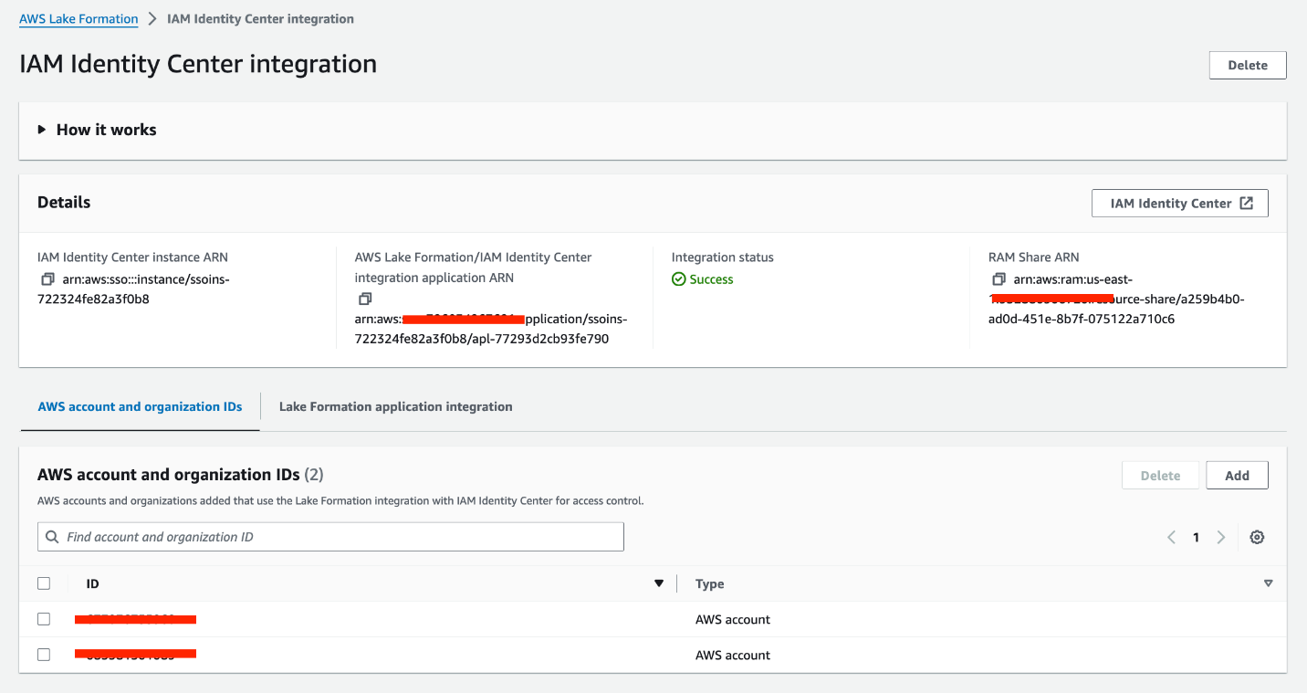The width and height of the screenshot is (1307, 693).
Task: Click the green Success status icon
Action: click(678, 279)
